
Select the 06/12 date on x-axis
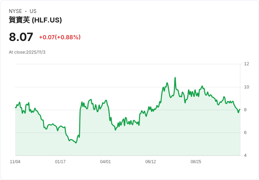tap(151, 162)
